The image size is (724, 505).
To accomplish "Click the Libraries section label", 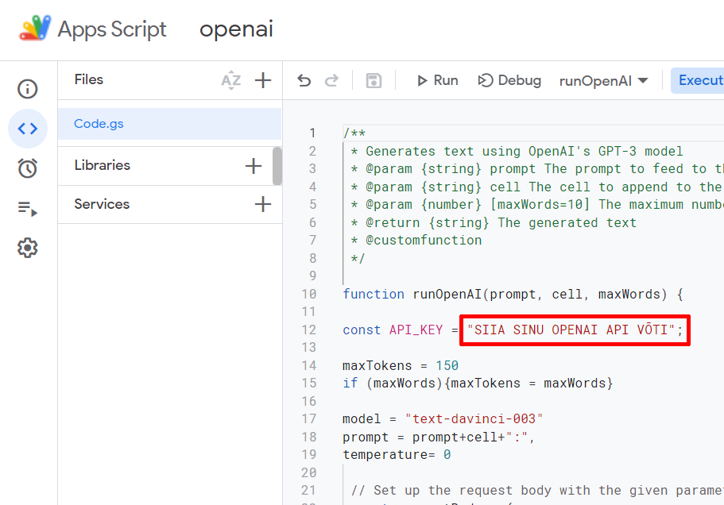I will pos(102,165).
